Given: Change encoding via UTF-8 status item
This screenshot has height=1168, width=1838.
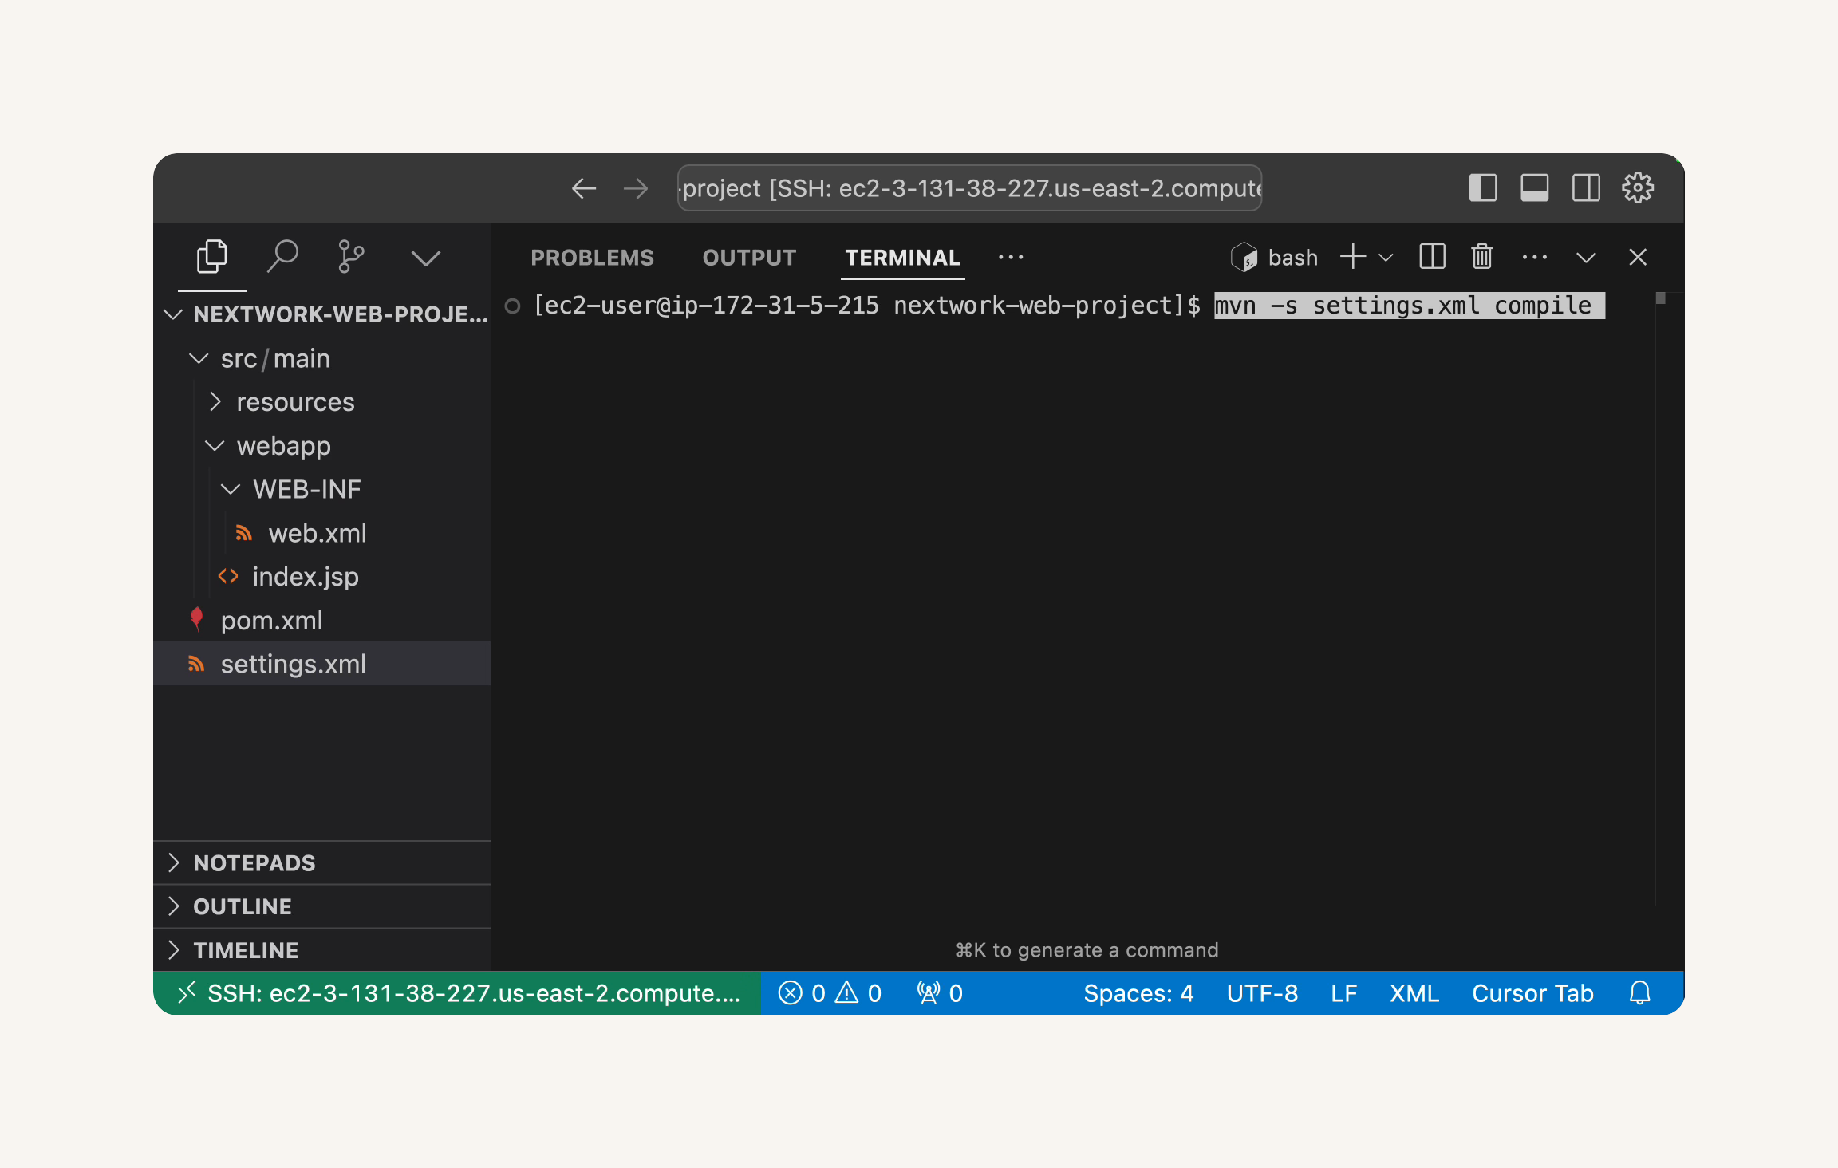Looking at the screenshot, I should pyautogui.click(x=1262, y=993).
